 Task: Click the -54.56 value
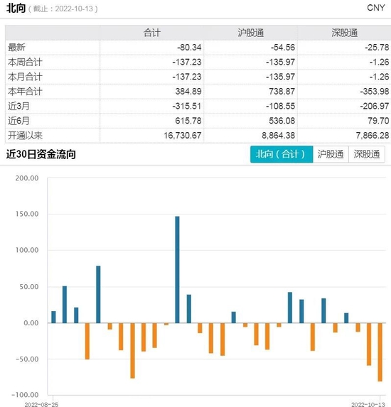point(283,48)
